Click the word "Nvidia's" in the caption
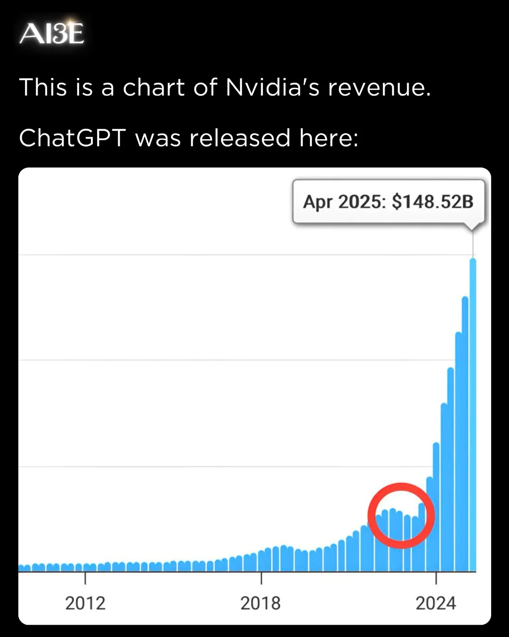The image size is (509, 637). pyautogui.click(x=272, y=87)
